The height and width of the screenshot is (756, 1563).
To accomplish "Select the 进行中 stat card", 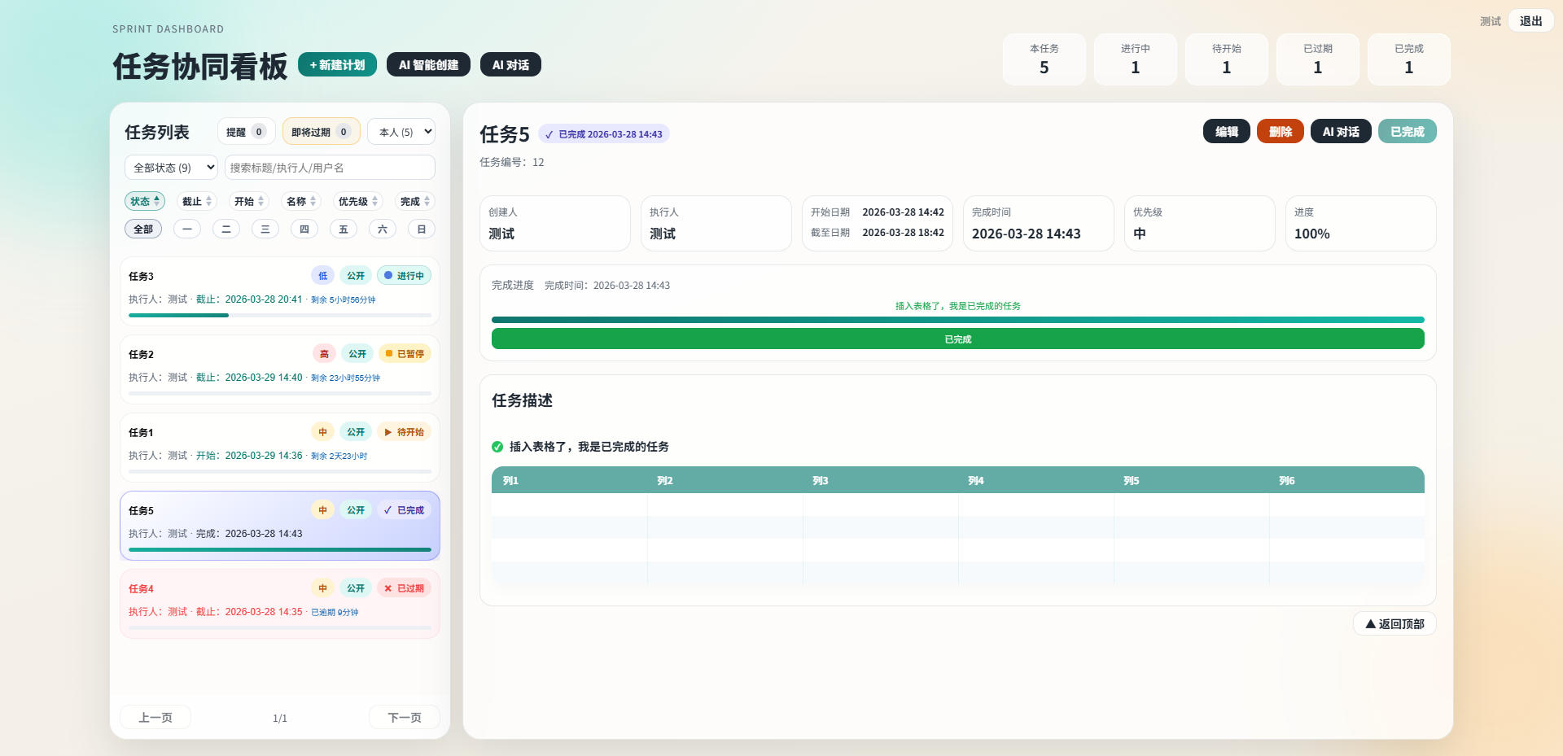I will pos(1135,59).
